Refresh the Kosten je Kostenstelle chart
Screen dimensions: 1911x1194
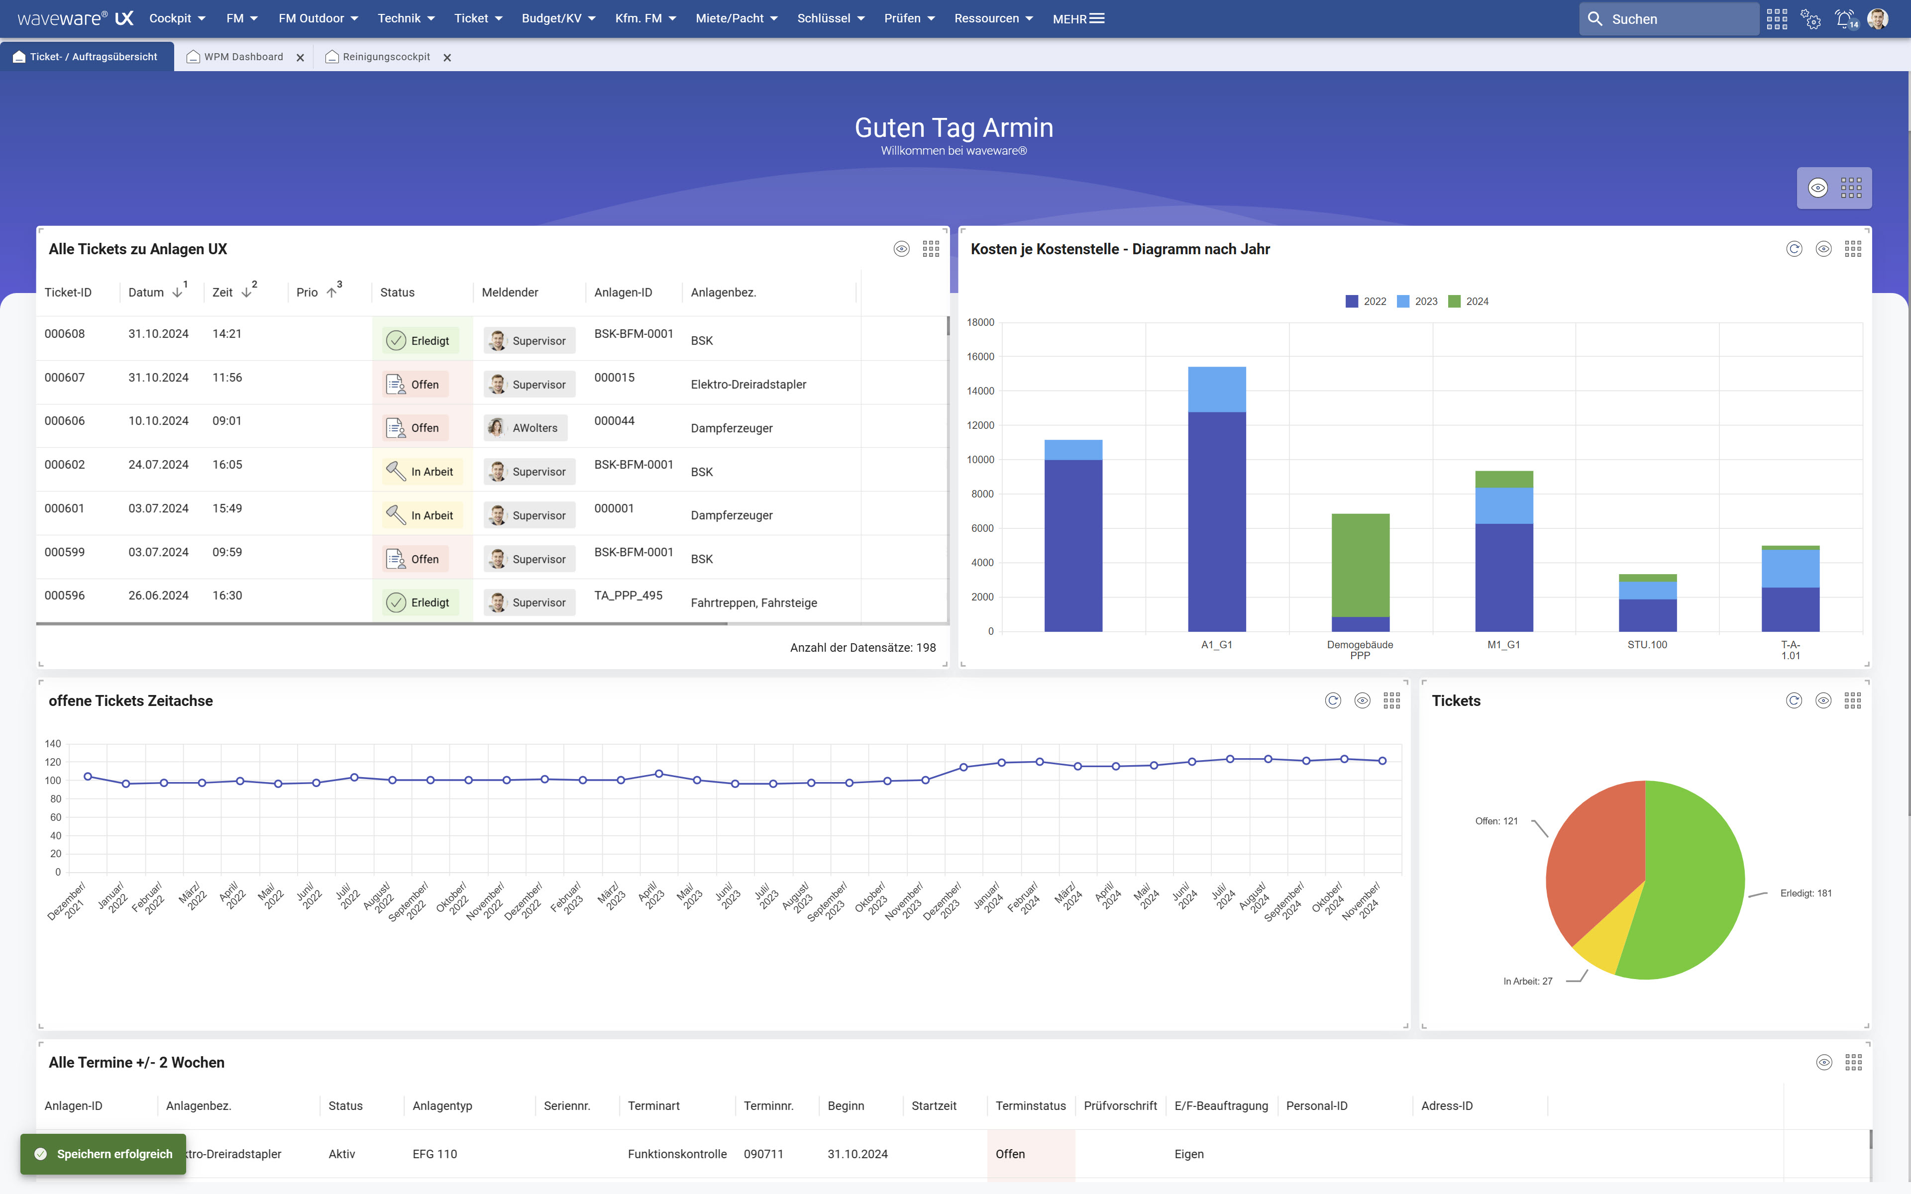[1794, 249]
